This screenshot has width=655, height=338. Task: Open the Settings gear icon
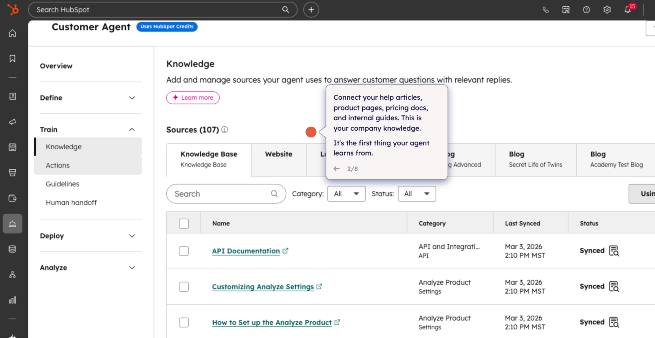click(607, 10)
